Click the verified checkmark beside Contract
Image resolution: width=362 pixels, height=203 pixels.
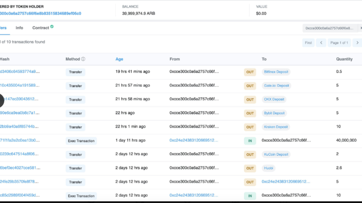pos(52,27)
